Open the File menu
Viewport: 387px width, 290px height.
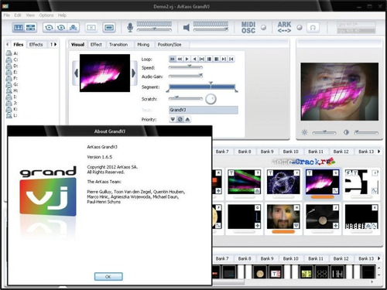(x=7, y=15)
